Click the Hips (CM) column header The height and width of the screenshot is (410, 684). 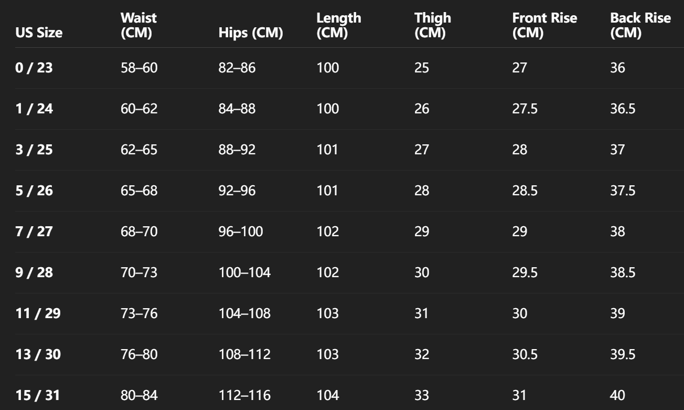[251, 33]
